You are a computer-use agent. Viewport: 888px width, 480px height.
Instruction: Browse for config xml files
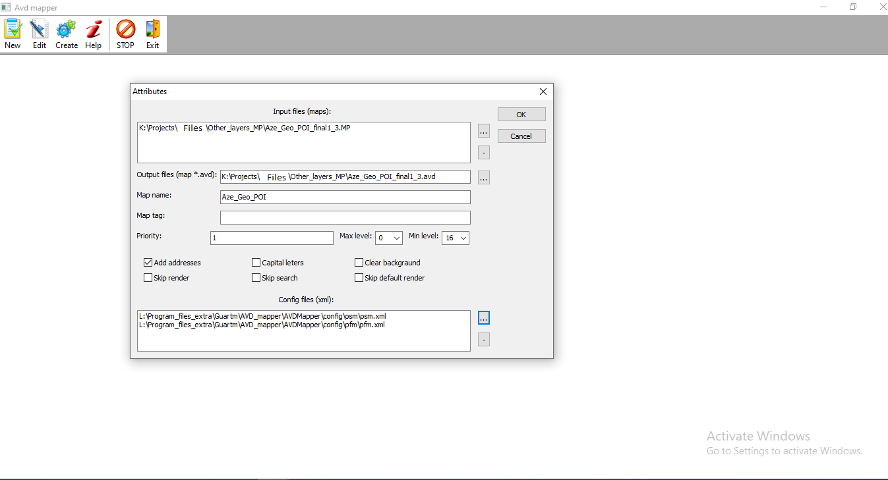point(484,318)
